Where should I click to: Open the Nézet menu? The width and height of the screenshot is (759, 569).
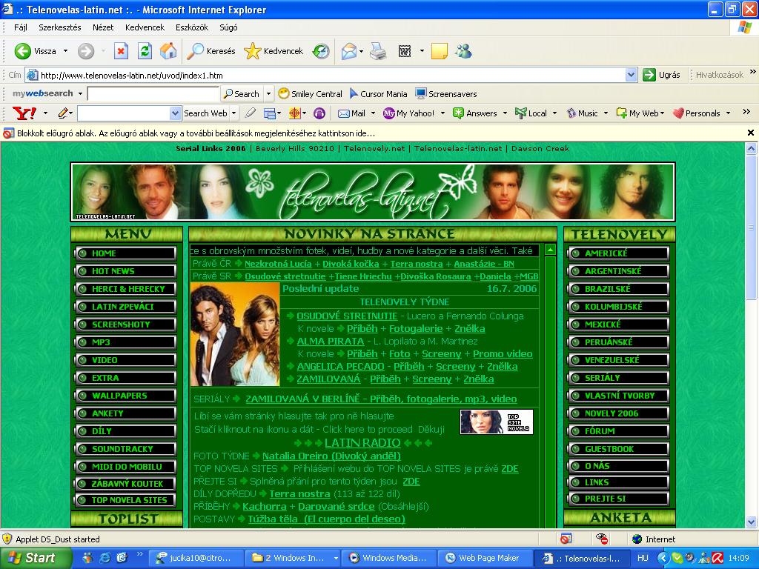[x=103, y=27]
